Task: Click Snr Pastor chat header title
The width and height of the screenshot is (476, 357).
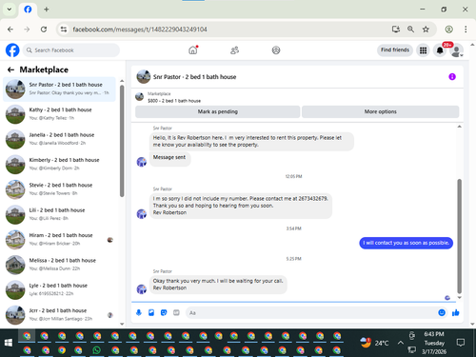Action: click(x=194, y=77)
